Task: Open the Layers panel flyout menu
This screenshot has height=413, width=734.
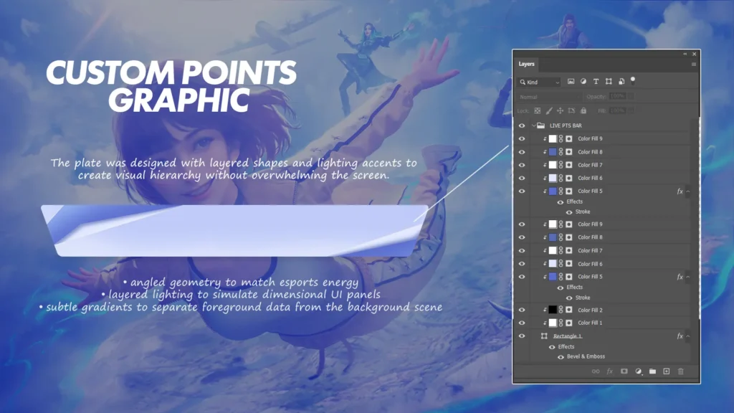Action: 693,65
